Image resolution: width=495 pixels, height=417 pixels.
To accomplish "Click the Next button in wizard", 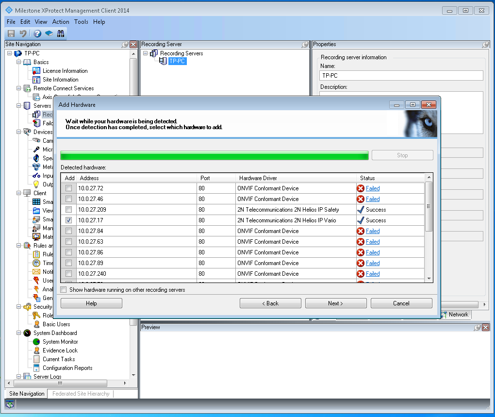I will pos(335,303).
